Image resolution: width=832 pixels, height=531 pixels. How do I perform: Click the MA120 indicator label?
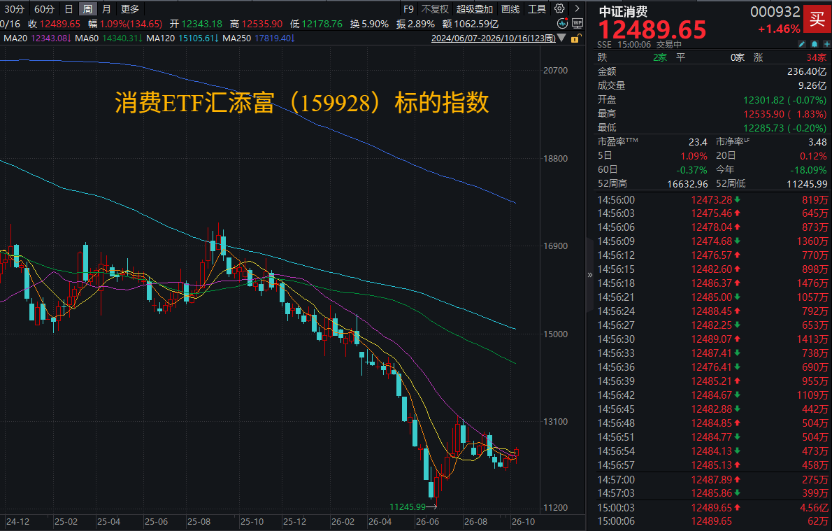[161, 38]
